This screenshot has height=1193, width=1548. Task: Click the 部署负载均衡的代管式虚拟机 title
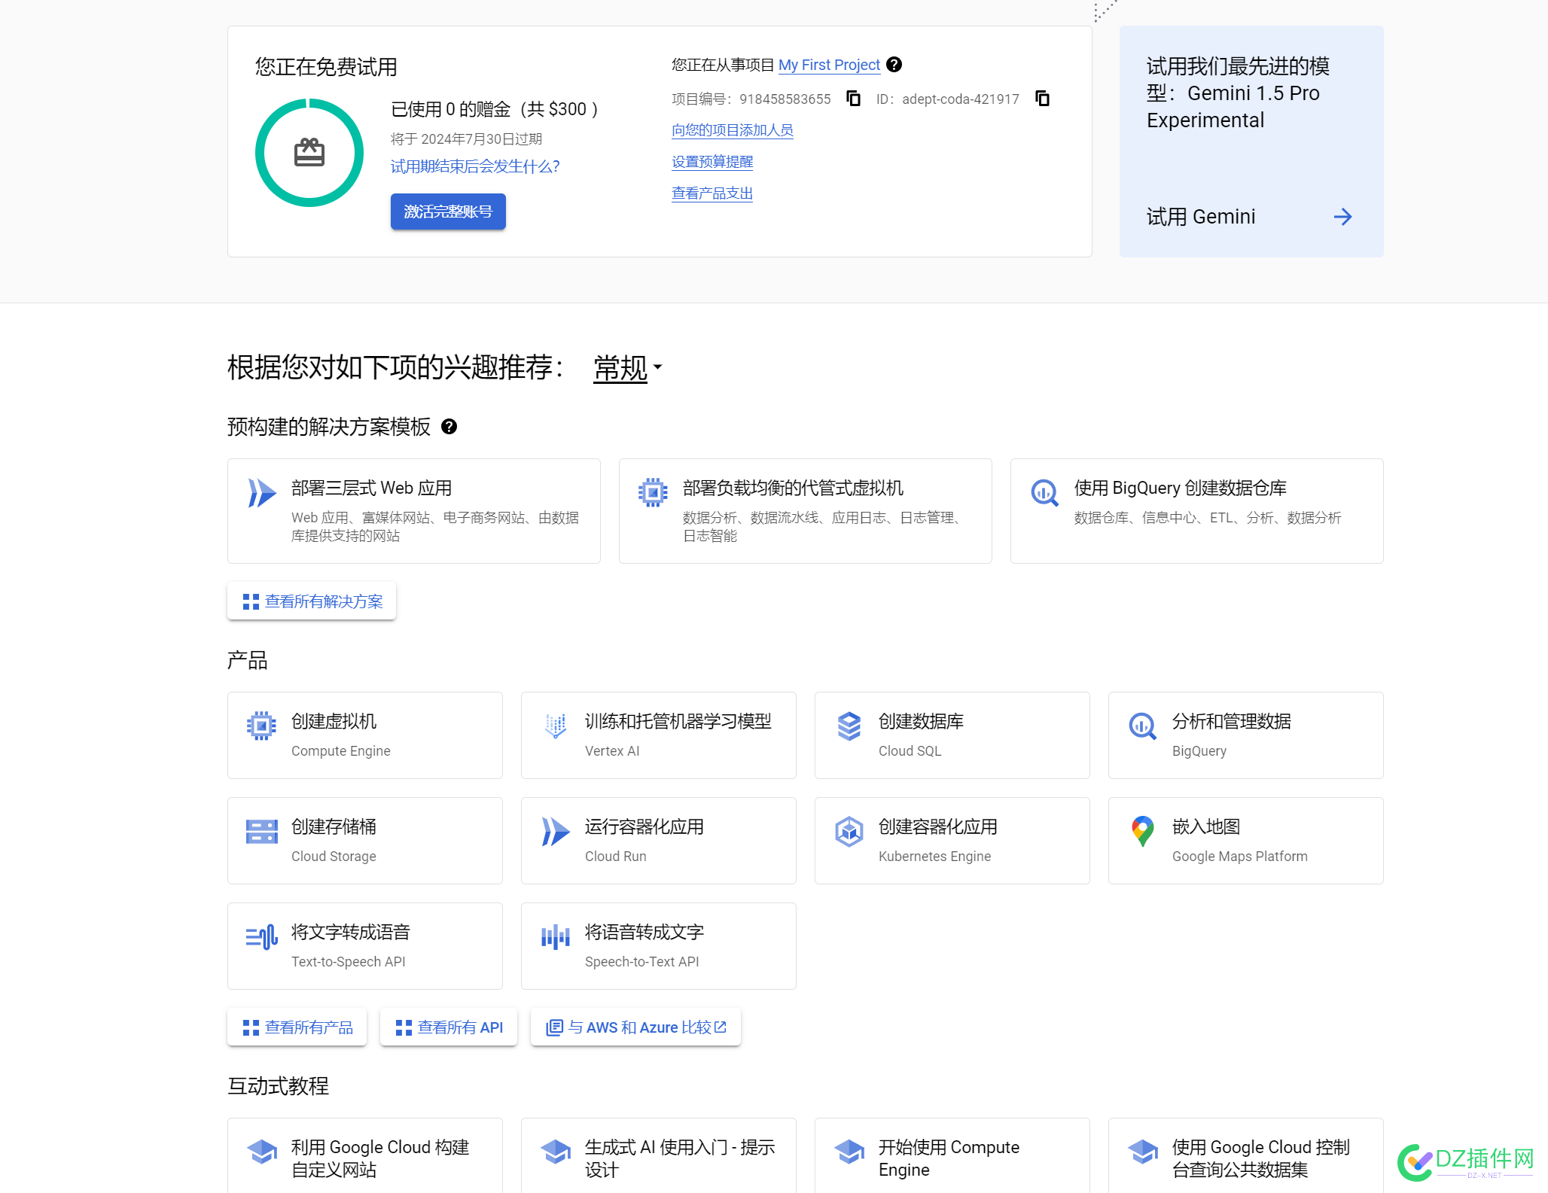point(793,488)
